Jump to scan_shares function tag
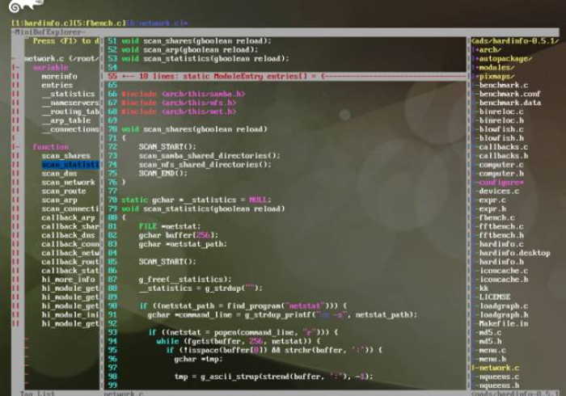Image resolution: width=566 pixels, height=396 pixels. click(x=65, y=155)
